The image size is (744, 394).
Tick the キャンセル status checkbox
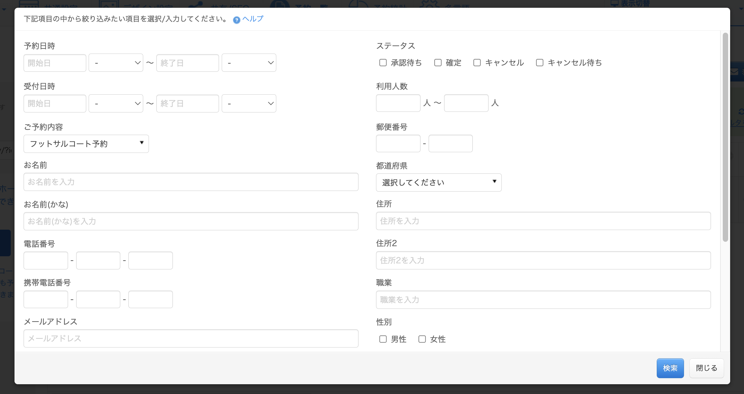(x=477, y=63)
